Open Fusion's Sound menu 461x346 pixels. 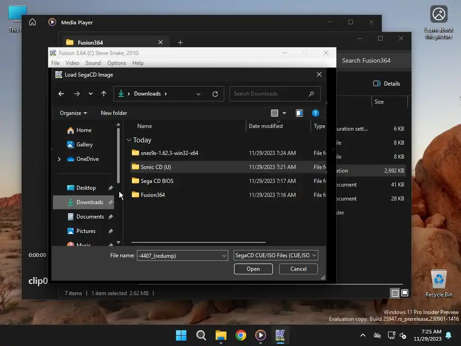click(x=93, y=63)
